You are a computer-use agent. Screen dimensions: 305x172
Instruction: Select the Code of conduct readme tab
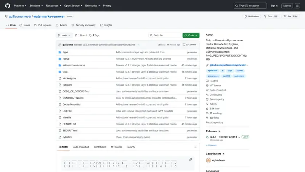pyautogui.click(x=81, y=147)
